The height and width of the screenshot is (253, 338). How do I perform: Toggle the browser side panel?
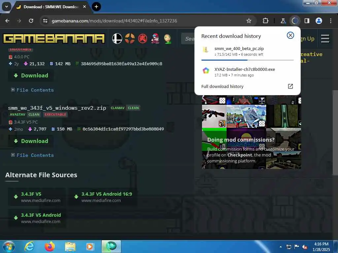[x=307, y=21]
